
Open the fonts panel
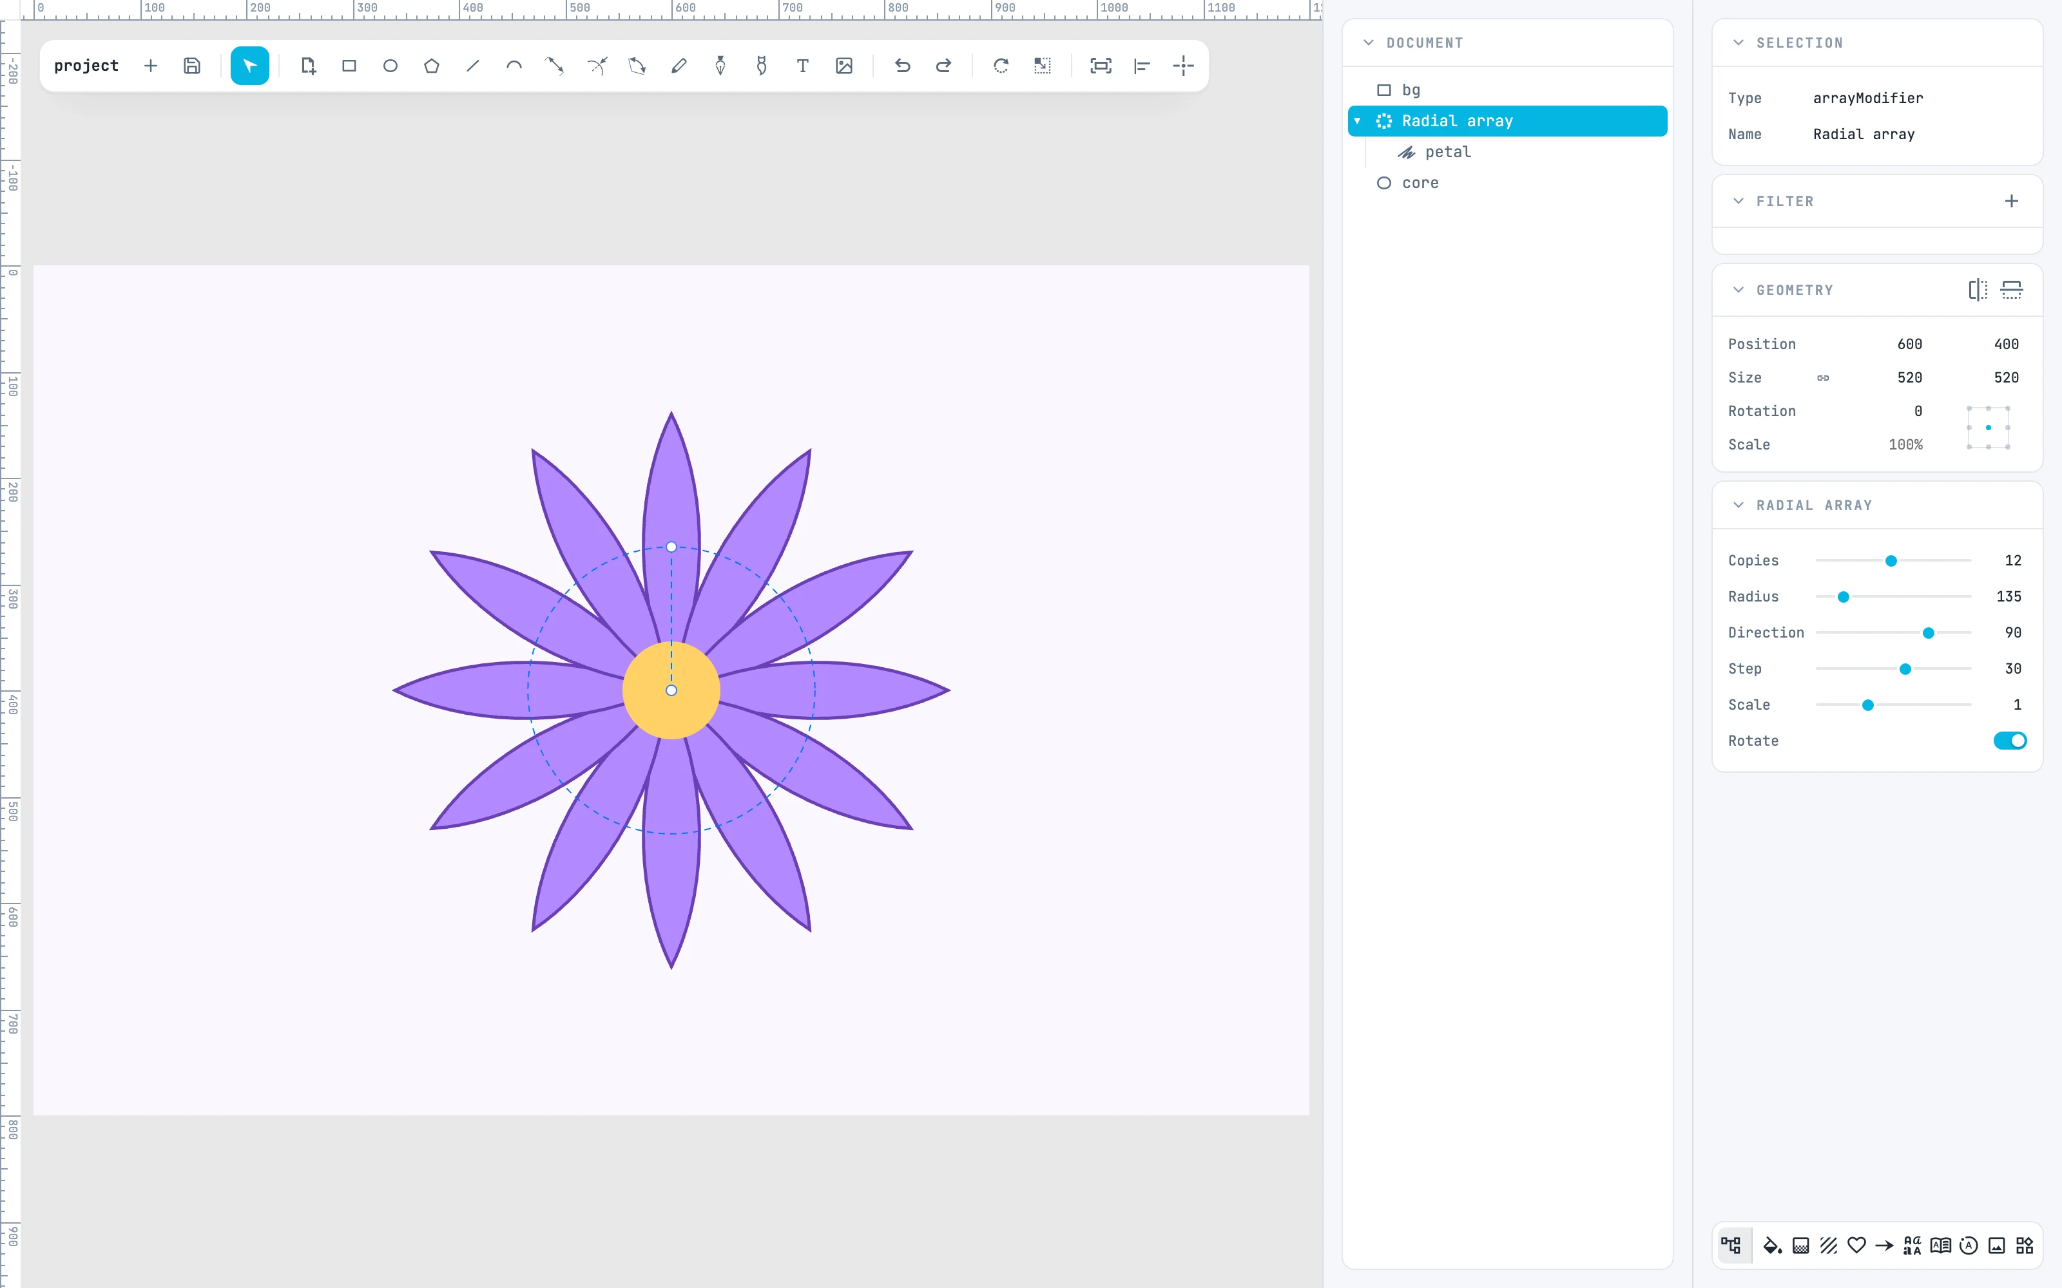point(1912,1245)
